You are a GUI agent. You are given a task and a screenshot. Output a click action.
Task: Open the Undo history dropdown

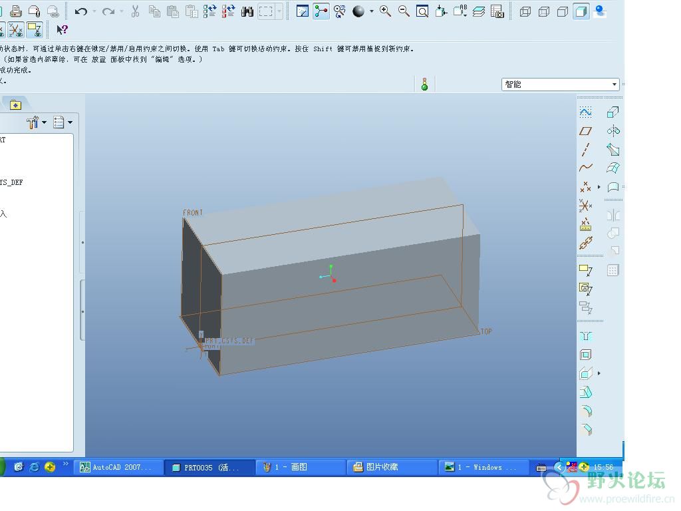pos(94,11)
